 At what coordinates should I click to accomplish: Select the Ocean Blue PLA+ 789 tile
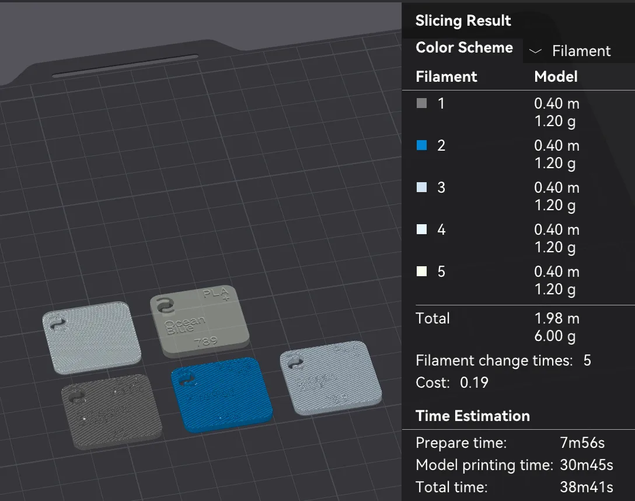pyautogui.click(x=200, y=321)
